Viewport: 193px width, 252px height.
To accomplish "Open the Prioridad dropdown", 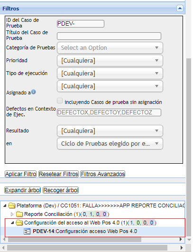I will [x=110, y=61].
